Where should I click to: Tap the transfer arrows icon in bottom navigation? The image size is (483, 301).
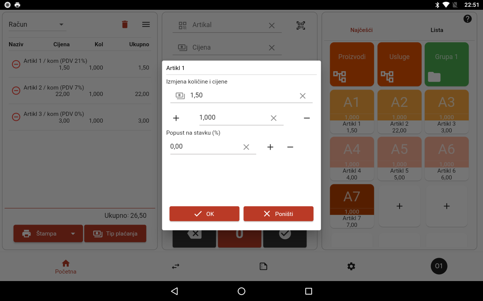tap(175, 266)
